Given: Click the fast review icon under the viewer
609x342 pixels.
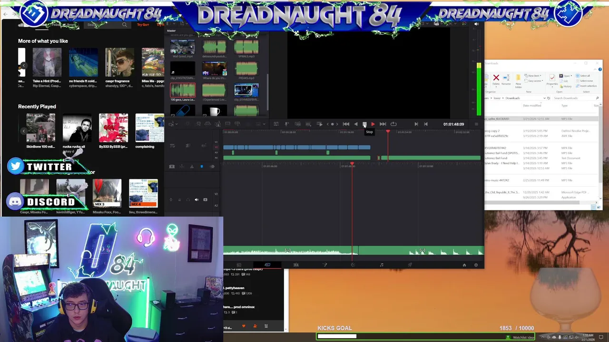Looking at the screenshot, I should click(320, 124).
